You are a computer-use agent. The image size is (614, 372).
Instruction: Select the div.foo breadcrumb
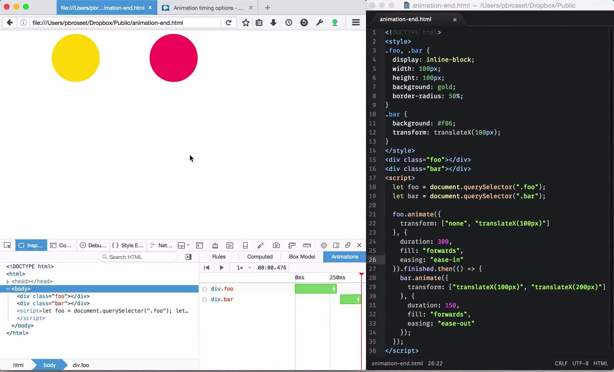pos(81,365)
